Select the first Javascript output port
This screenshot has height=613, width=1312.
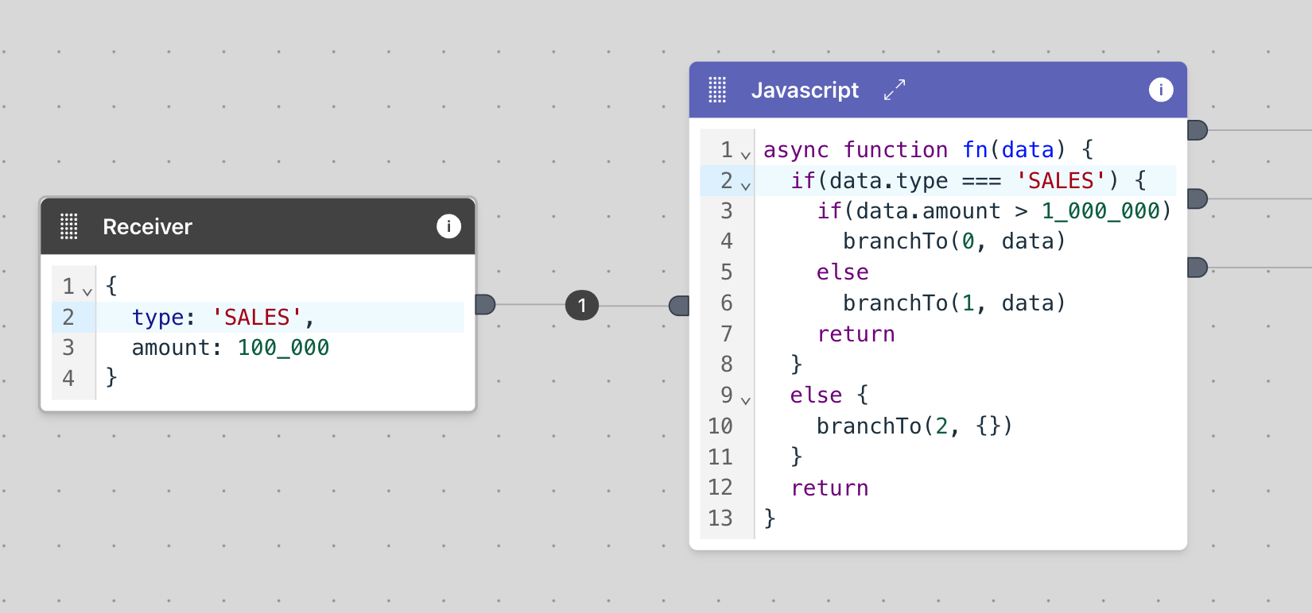pyautogui.click(x=1197, y=130)
